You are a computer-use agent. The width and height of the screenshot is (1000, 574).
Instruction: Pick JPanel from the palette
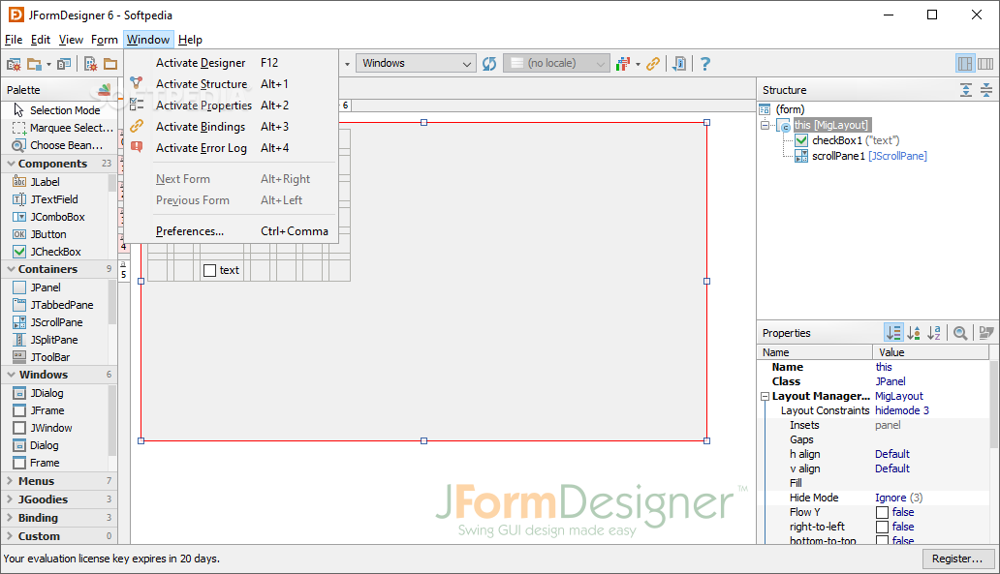pos(55,287)
